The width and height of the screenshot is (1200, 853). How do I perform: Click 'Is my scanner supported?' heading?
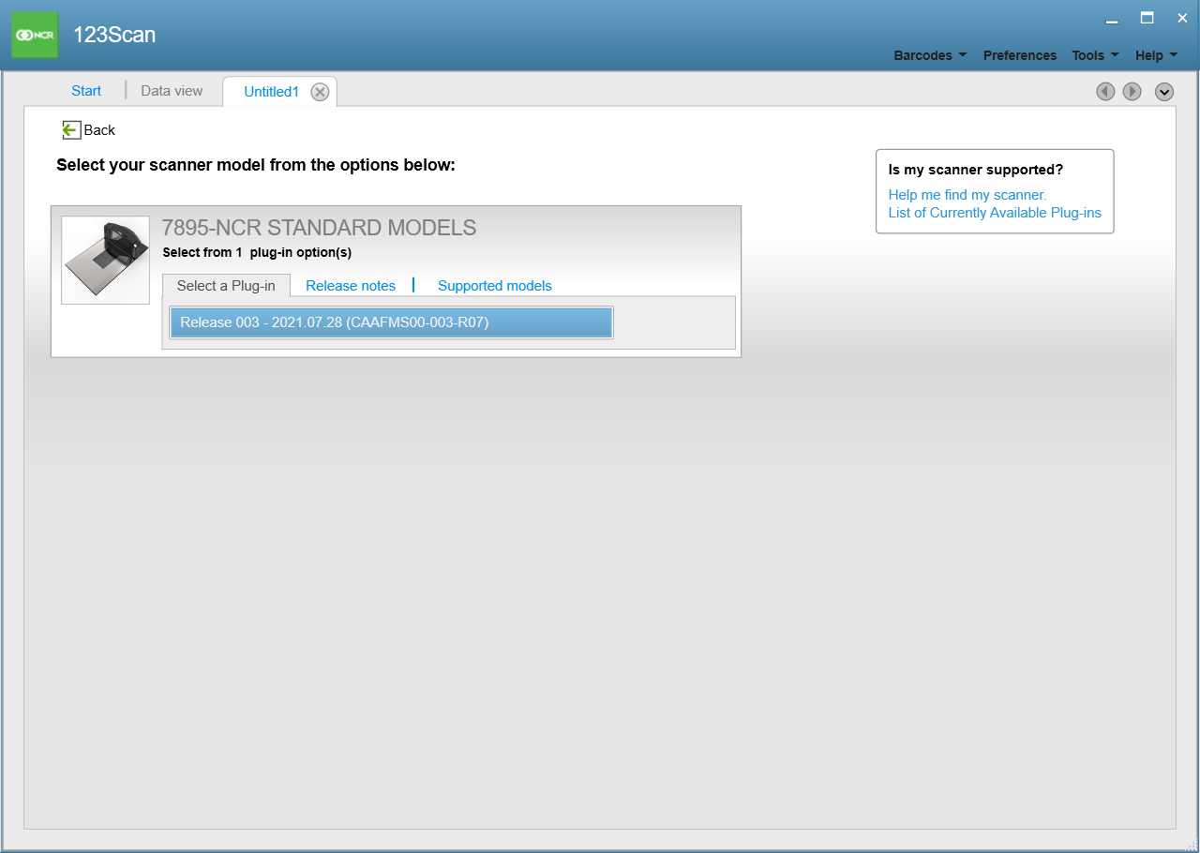976,170
